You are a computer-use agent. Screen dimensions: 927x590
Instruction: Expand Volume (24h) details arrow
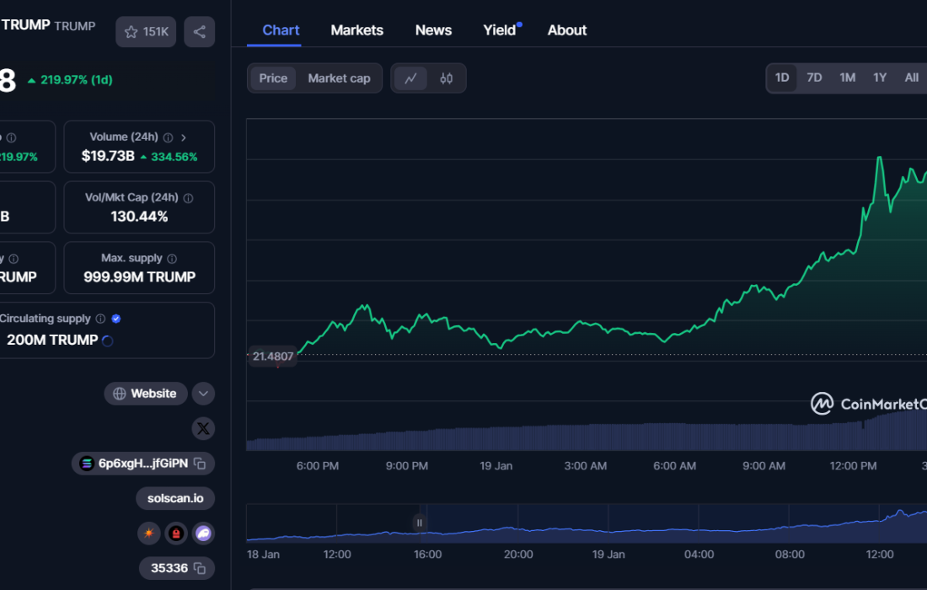click(x=184, y=137)
